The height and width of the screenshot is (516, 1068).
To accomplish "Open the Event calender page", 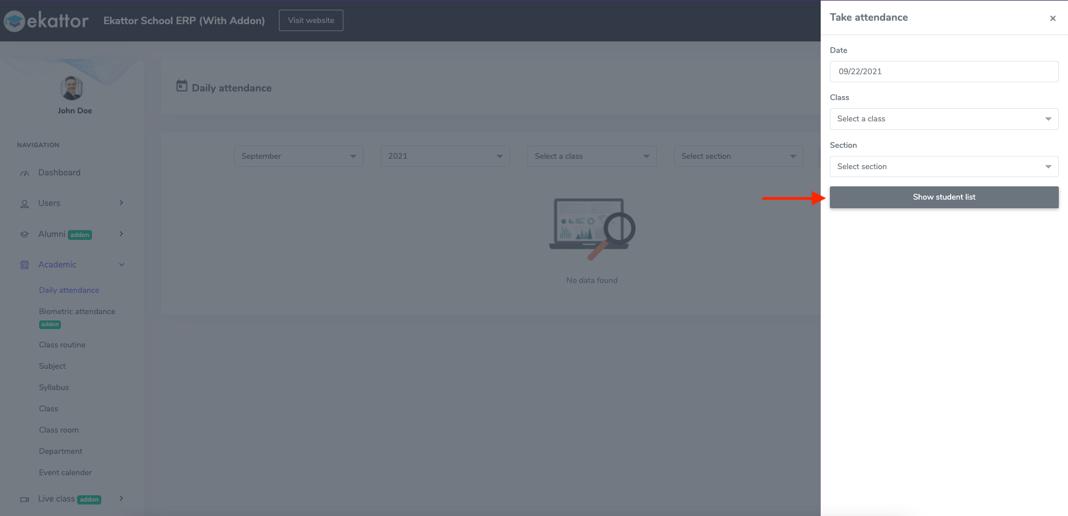I will click(x=66, y=473).
